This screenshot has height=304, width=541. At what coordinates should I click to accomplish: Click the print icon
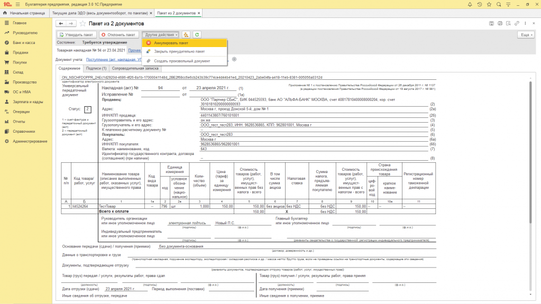point(500,24)
